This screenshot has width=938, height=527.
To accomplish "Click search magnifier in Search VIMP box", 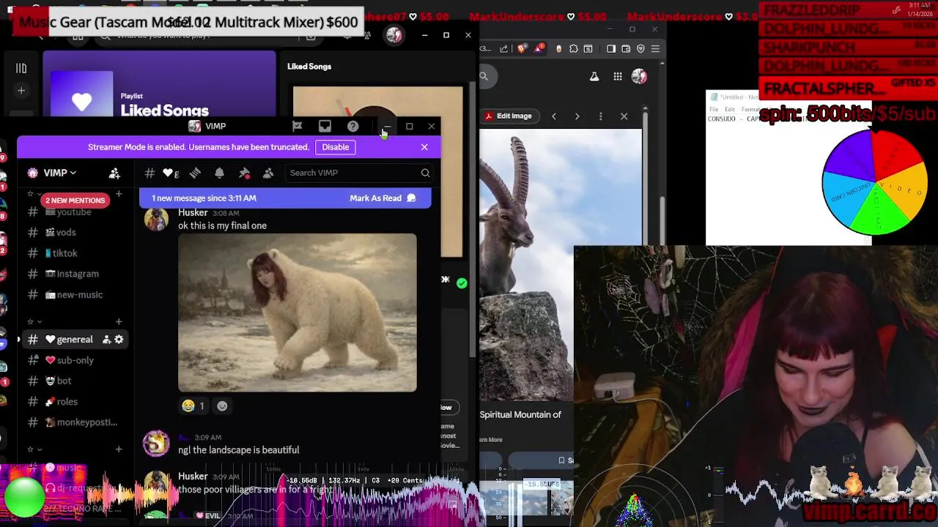I will (x=425, y=173).
